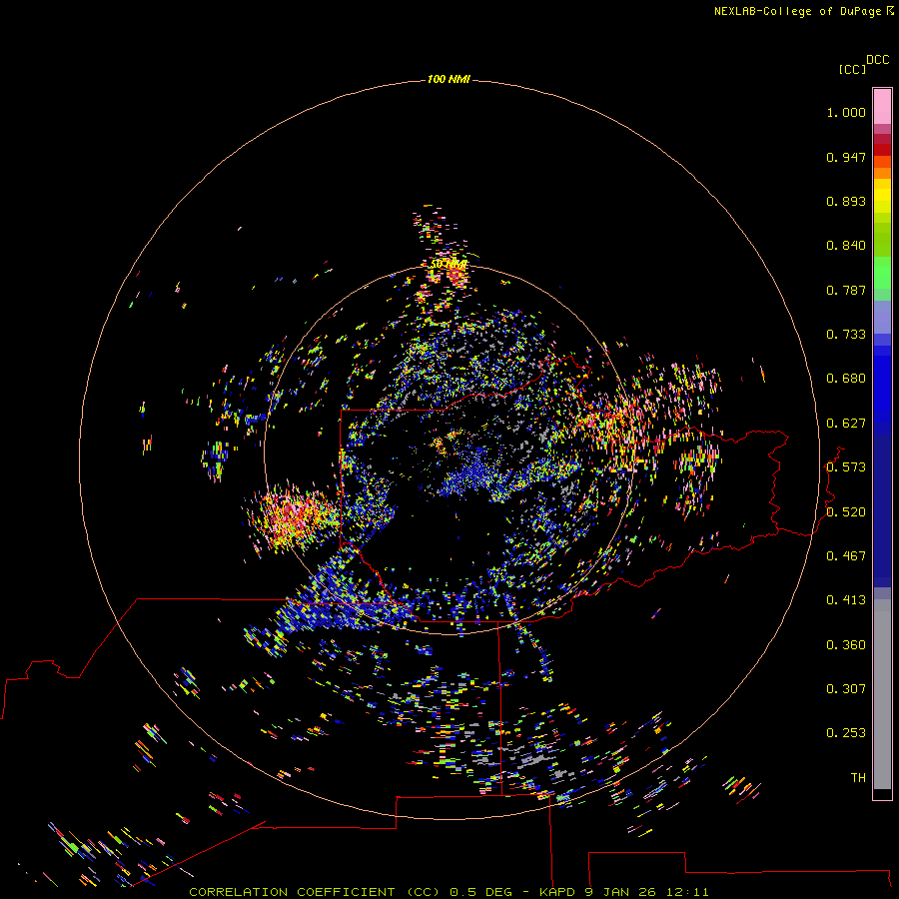The height and width of the screenshot is (899, 899).
Task: Click the 0.680 value on color scale
Action: [846, 379]
